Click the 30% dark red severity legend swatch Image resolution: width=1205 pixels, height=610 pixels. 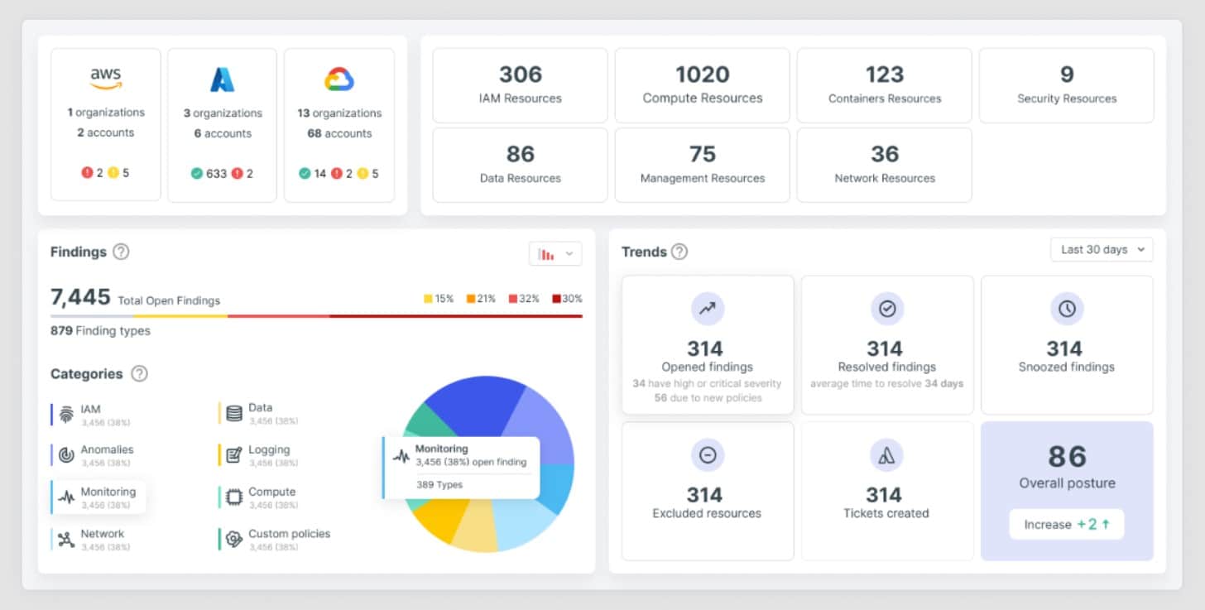click(x=556, y=299)
